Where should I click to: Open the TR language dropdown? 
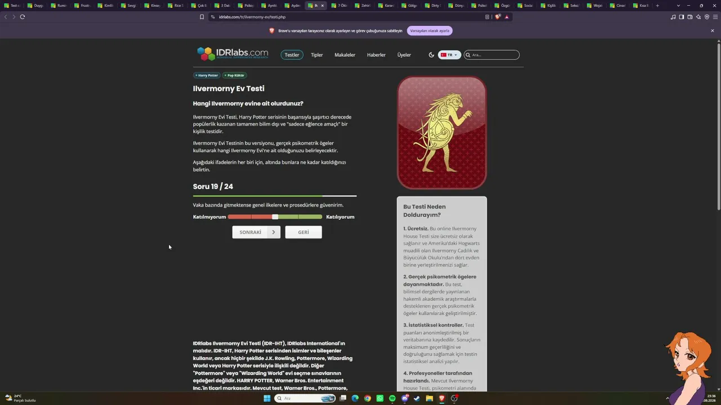tap(449, 55)
